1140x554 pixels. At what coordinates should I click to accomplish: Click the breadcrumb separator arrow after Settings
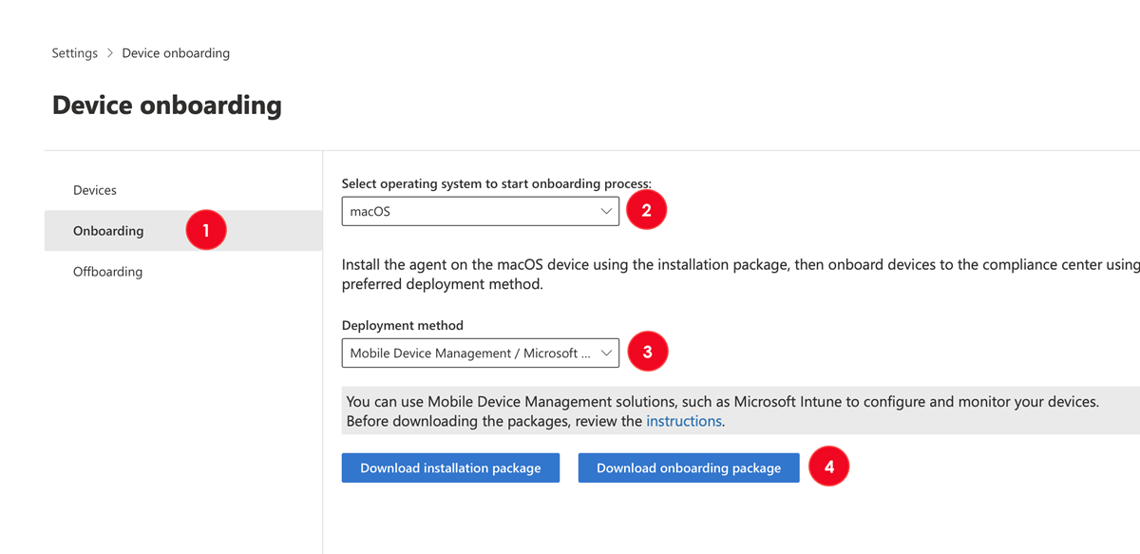(110, 53)
